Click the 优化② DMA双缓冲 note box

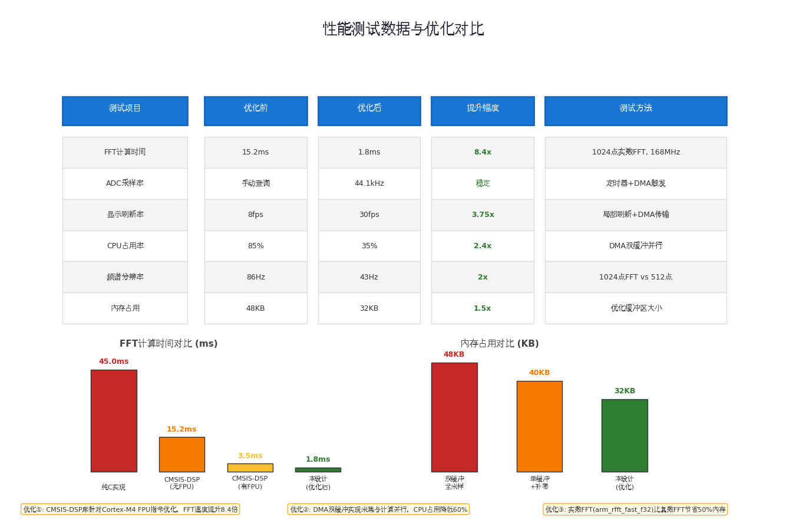point(378,509)
